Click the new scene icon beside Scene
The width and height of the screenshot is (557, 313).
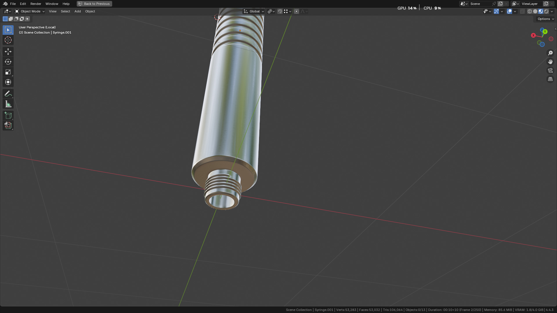500,4
